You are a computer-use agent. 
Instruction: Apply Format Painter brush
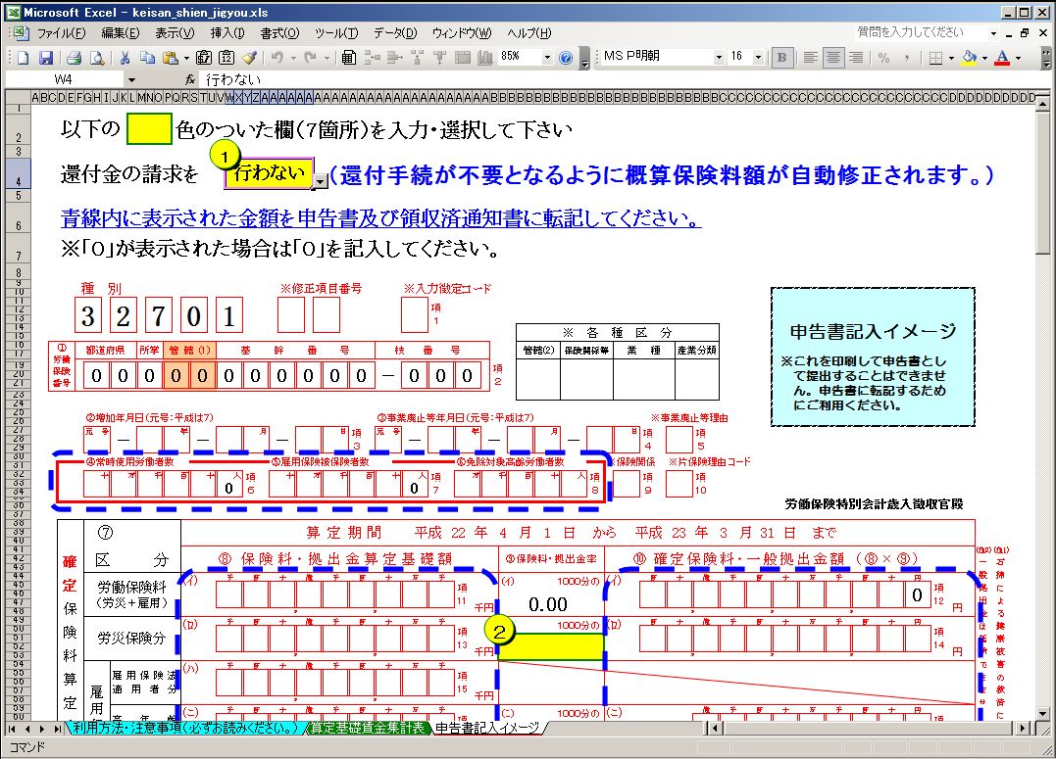(x=250, y=57)
